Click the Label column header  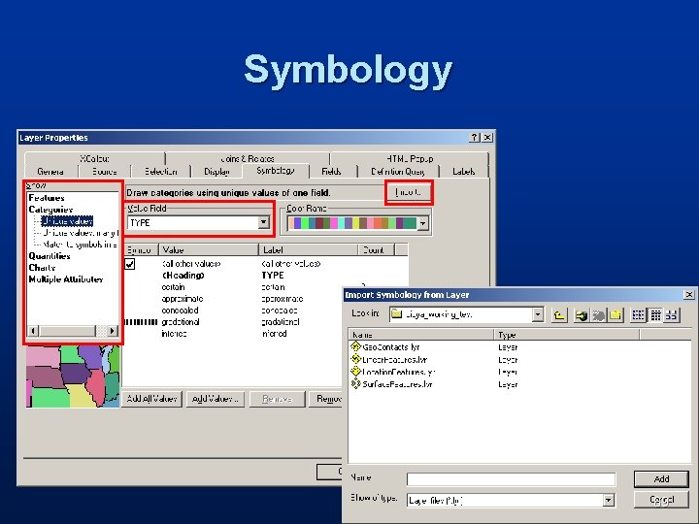tap(309, 250)
